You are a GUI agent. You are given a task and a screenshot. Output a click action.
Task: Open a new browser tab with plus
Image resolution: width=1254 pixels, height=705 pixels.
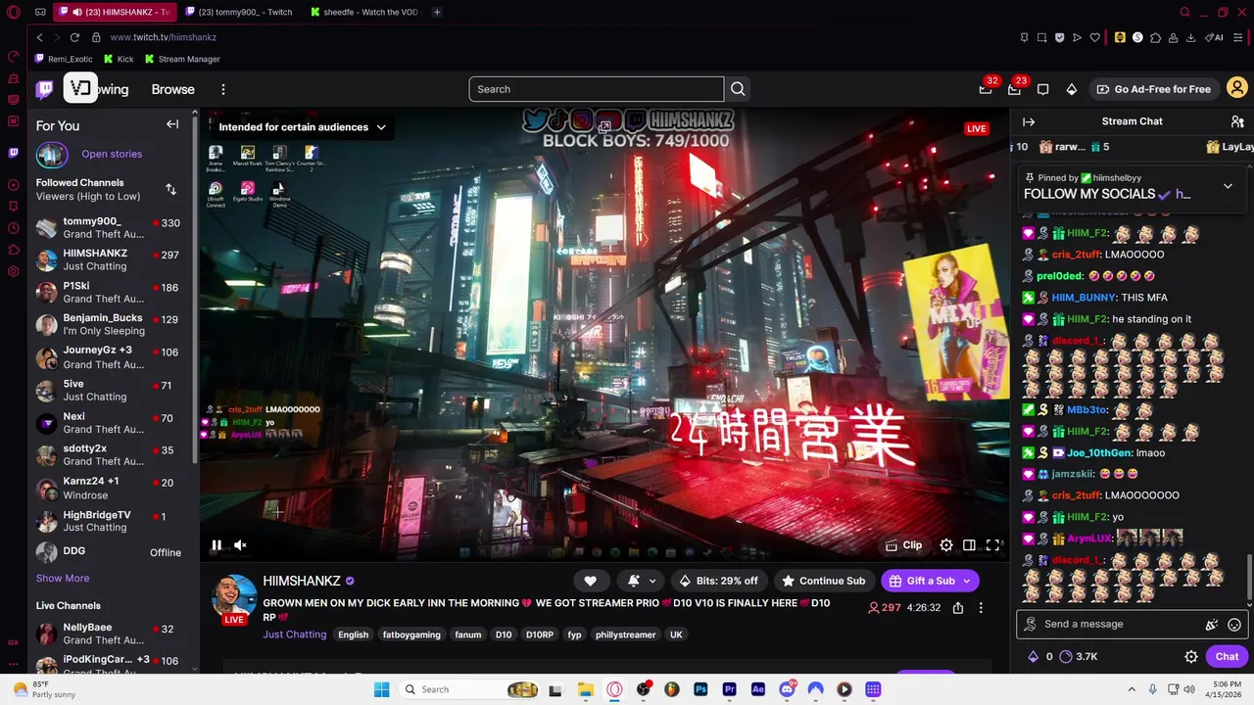tap(437, 12)
